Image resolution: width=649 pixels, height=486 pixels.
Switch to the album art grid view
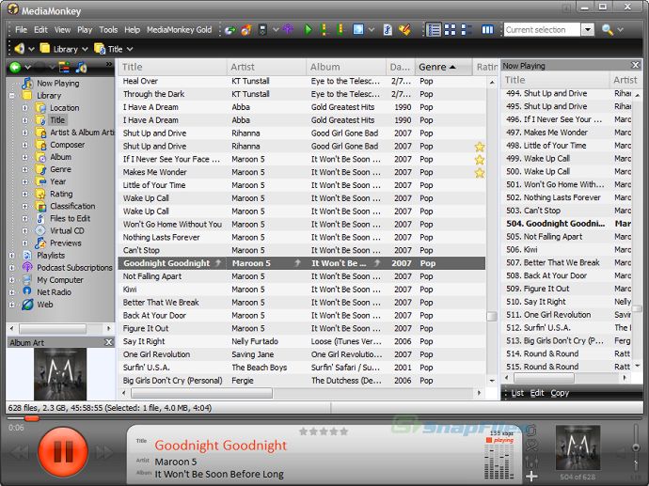450,30
